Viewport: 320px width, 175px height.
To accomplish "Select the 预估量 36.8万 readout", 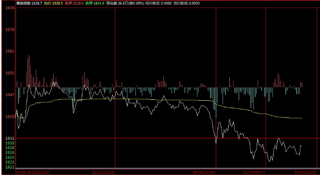I will (x=125, y=3).
